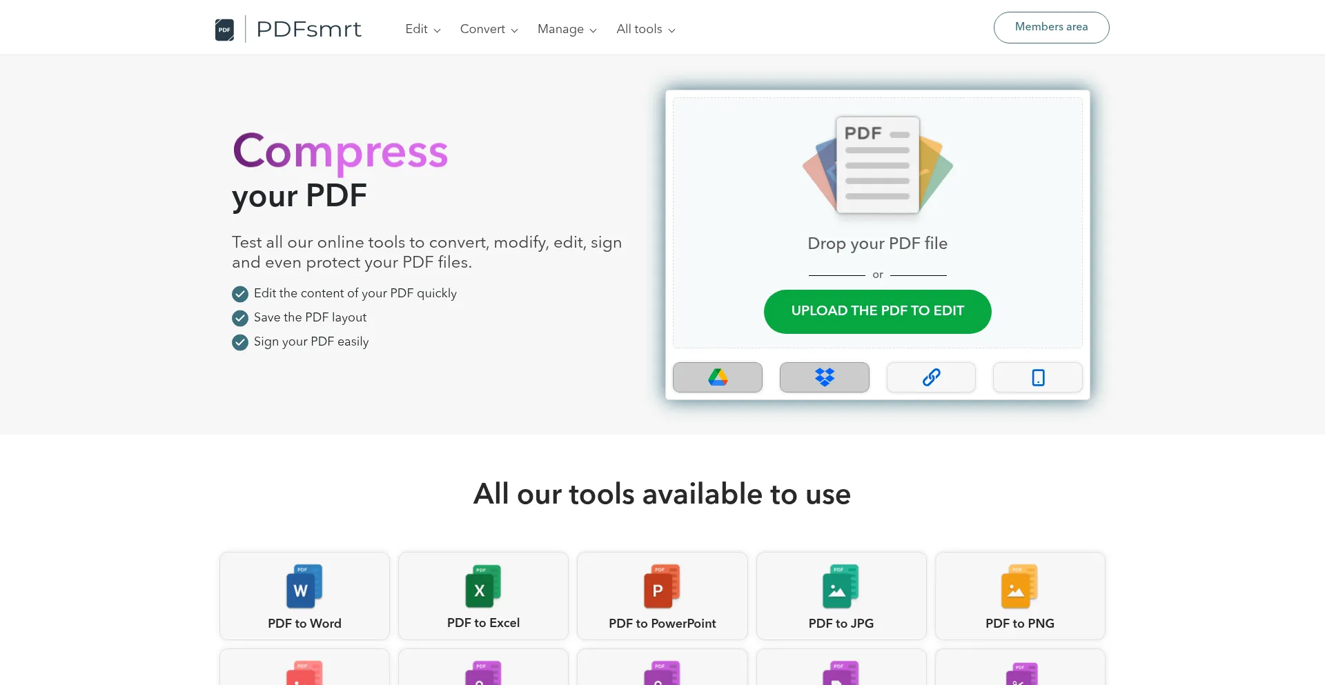Click the PDF document illustration in drop zone
Screen dimensions: 1325x685
[x=877, y=165]
